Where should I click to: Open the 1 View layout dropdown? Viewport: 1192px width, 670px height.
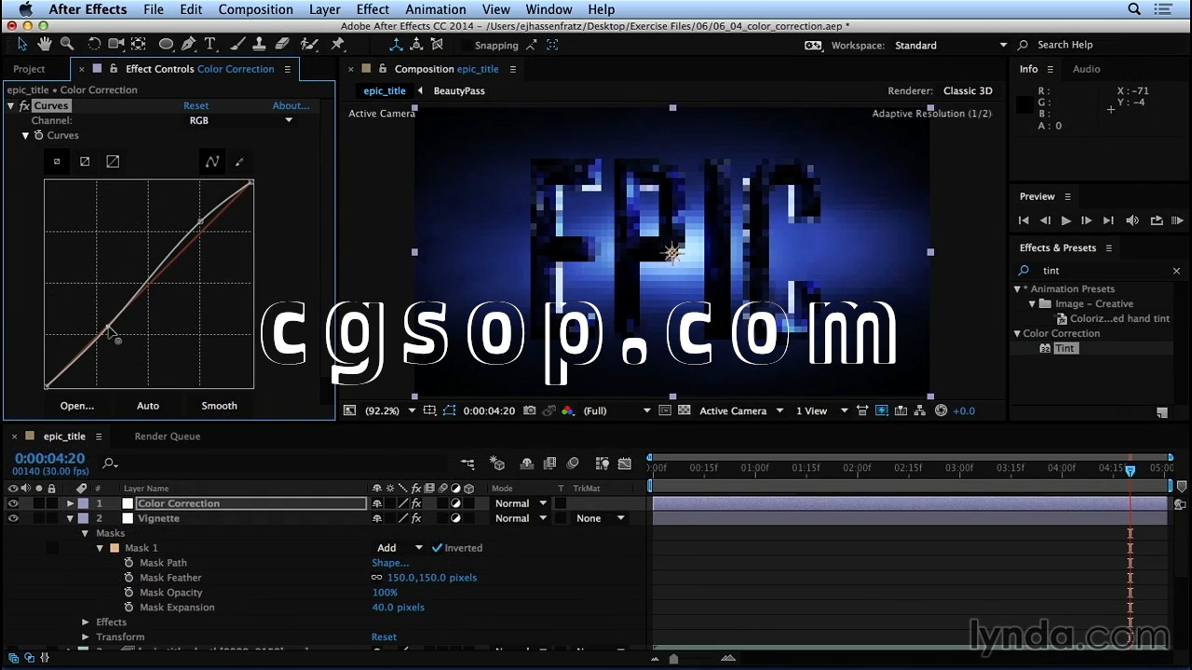pos(822,410)
